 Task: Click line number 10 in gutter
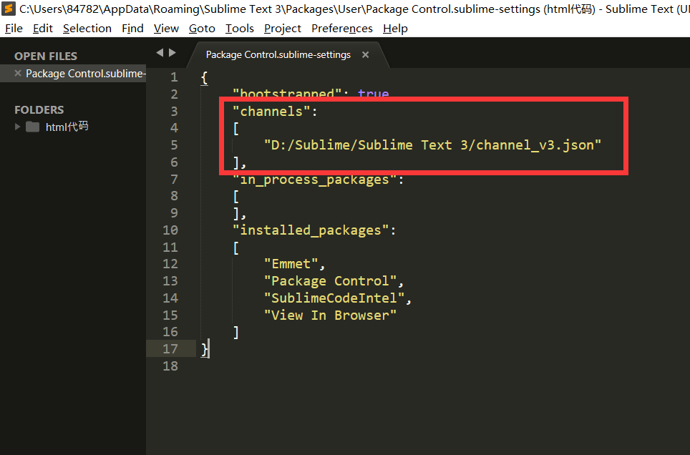pos(170,230)
